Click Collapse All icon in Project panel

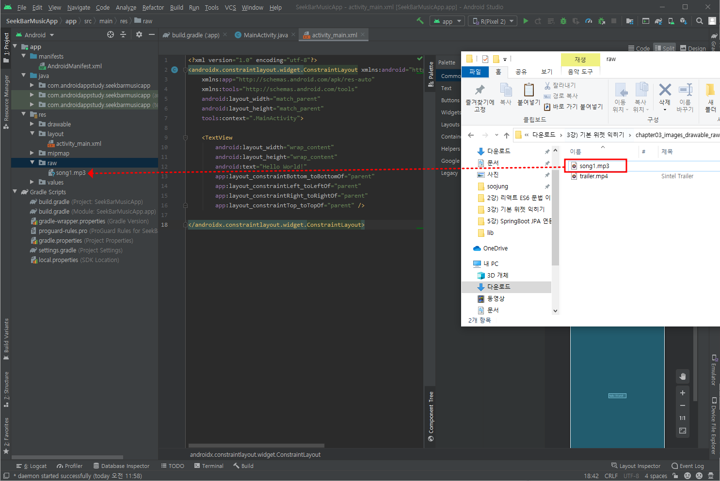click(123, 34)
